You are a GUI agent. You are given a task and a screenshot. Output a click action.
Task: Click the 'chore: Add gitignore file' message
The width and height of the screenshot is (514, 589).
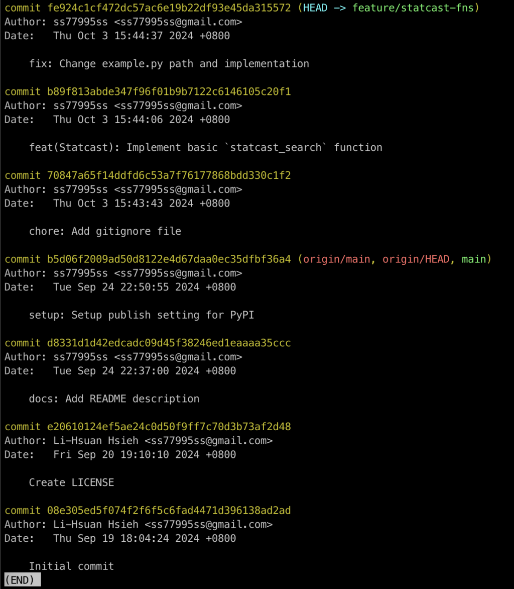(105, 231)
